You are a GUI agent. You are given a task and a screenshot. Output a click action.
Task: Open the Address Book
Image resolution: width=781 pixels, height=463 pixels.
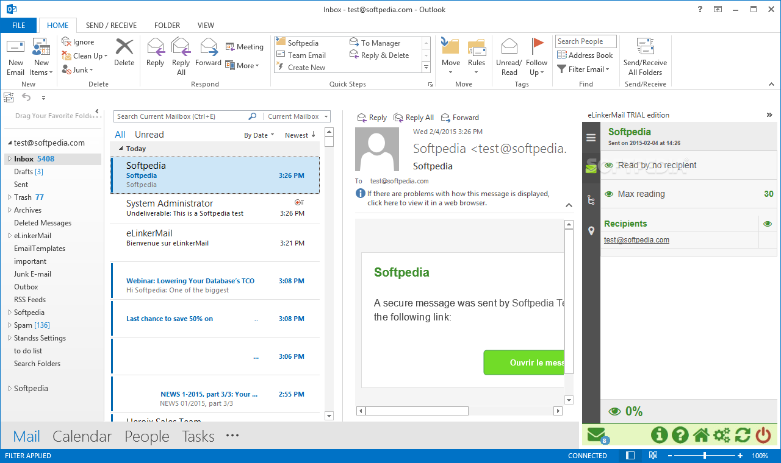click(585, 55)
